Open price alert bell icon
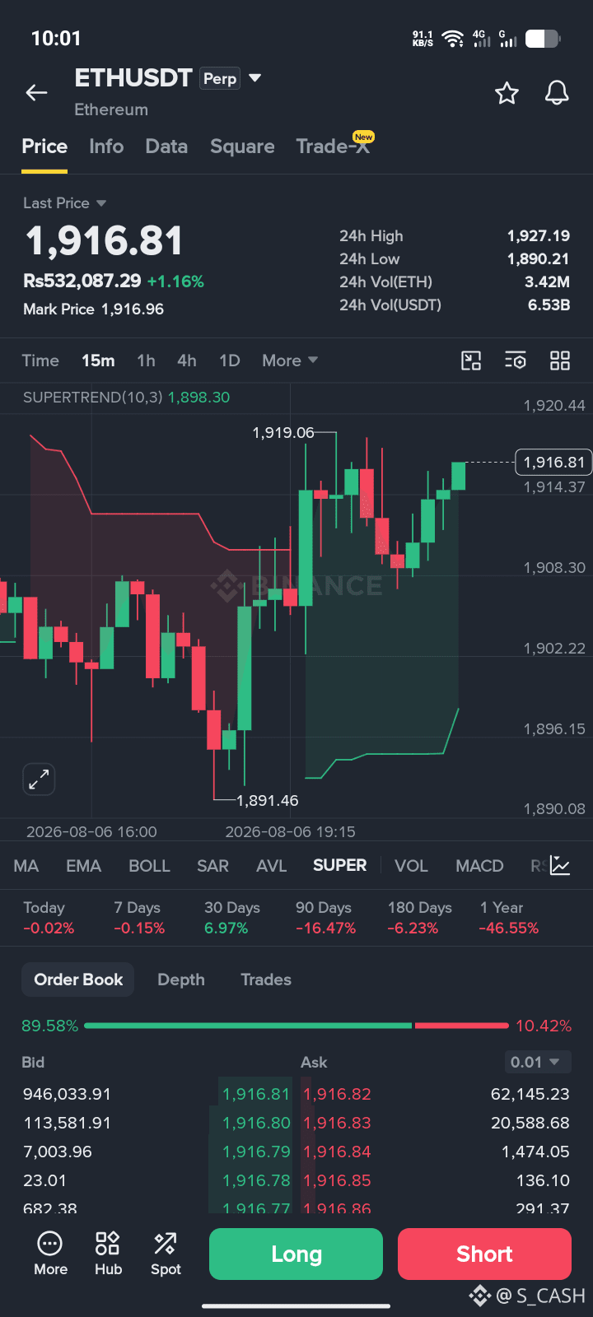Image resolution: width=593 pixels, height=1317 pixels. click(558, 93)
